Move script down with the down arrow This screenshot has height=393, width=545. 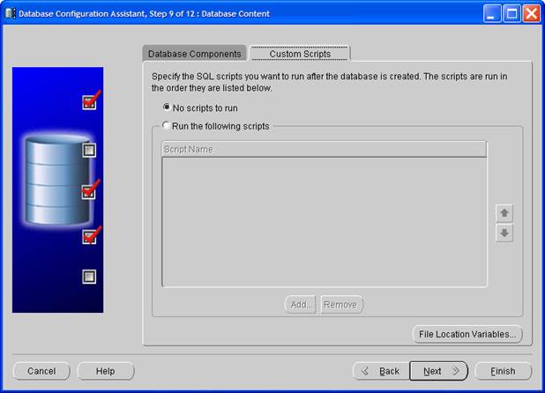(504, 233)
